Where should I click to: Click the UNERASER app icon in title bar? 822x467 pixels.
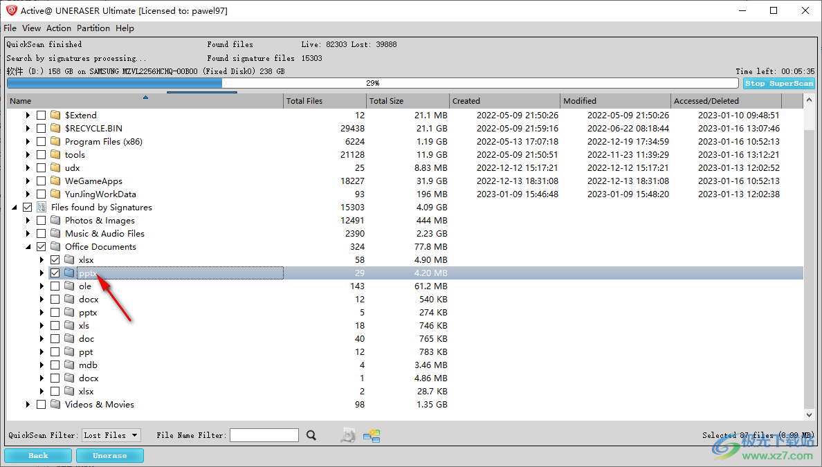tap(11, 10)
